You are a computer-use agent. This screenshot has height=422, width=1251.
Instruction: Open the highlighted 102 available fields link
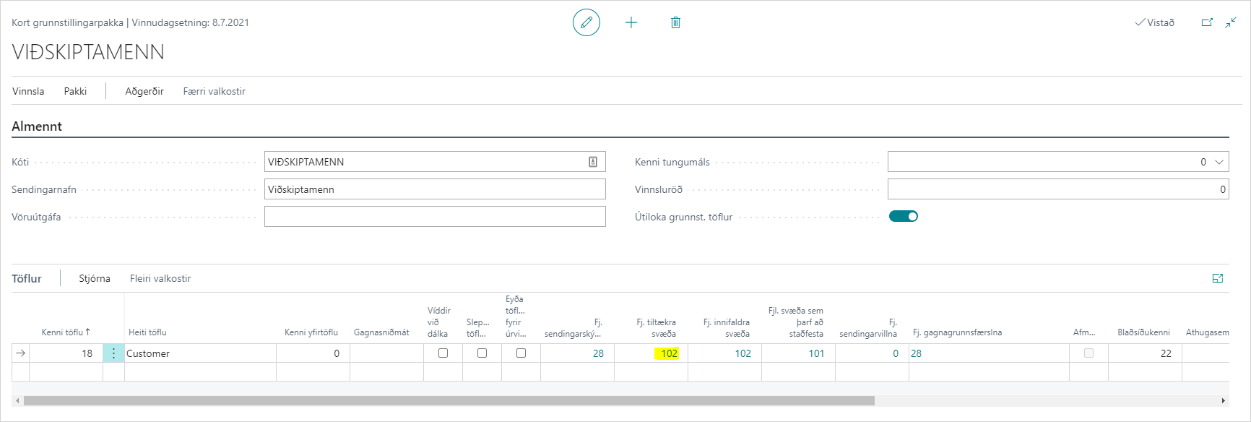669,353
